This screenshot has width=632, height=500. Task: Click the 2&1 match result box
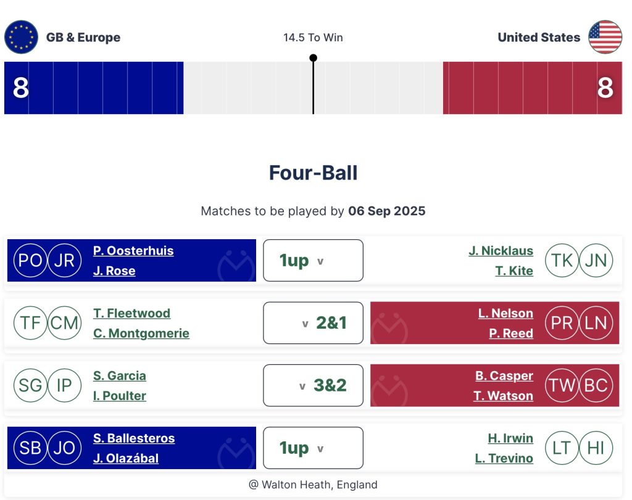(x=313, y=323)
